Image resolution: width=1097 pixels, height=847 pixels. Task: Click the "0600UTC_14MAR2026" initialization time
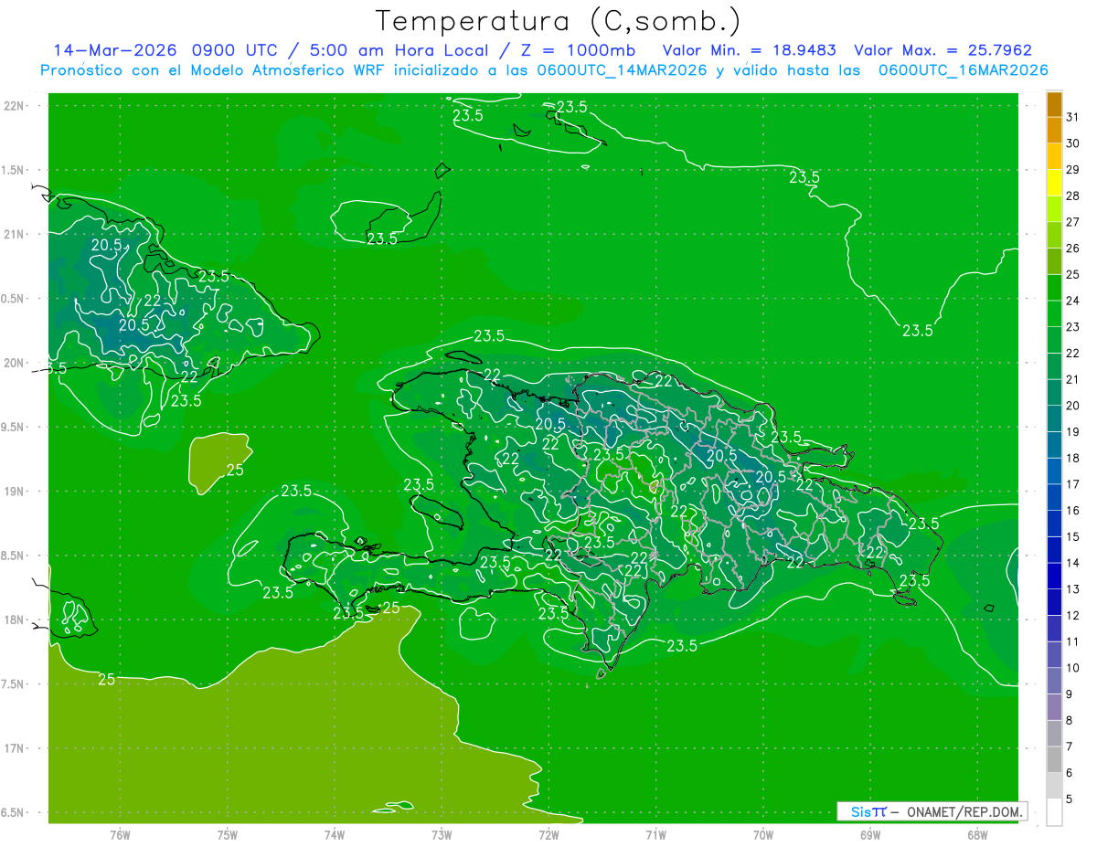coord(621,70)
